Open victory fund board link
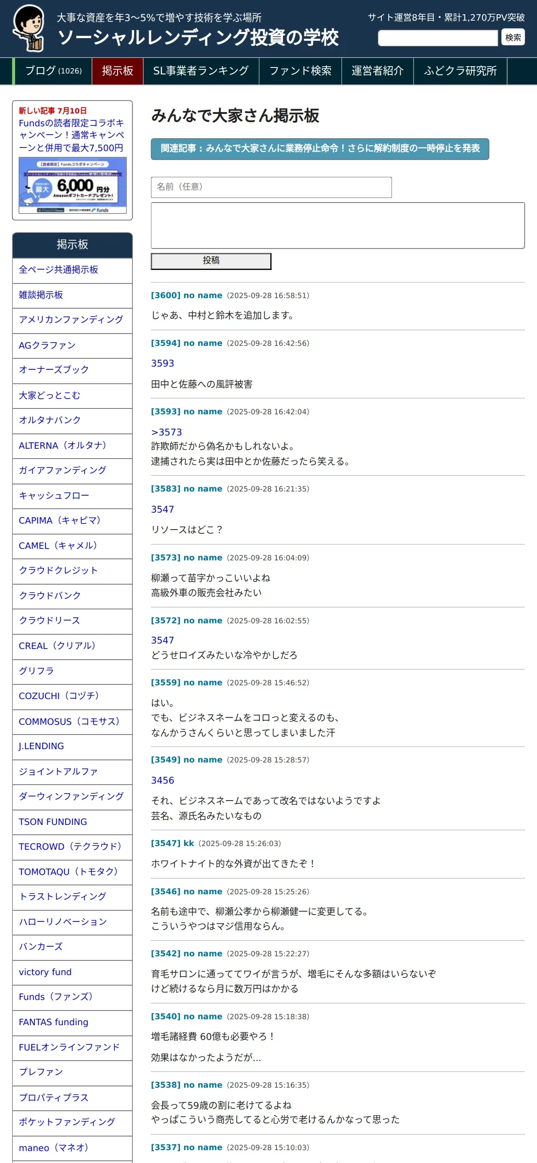The width and height of the screenshot is (537, 1163). tap(73, 972)
